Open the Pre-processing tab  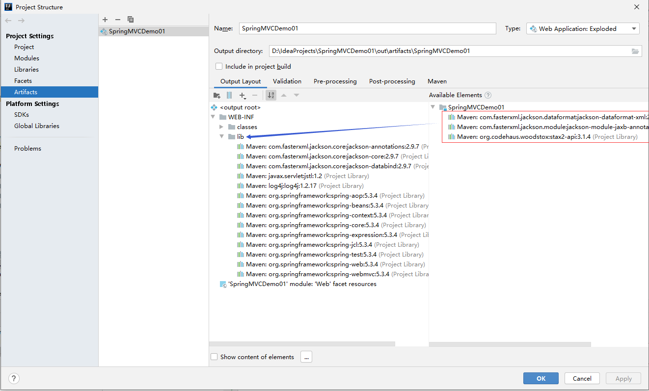click(x=335, y=81)
